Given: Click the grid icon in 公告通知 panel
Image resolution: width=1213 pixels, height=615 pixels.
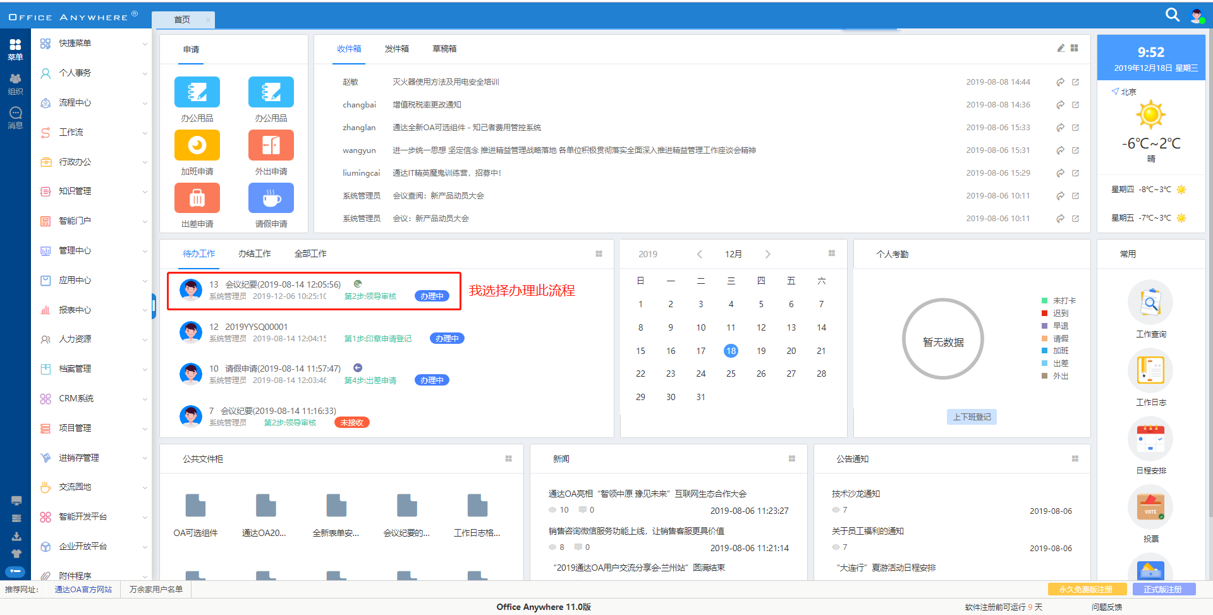Looking at the screenshot, I should 1075,458.
